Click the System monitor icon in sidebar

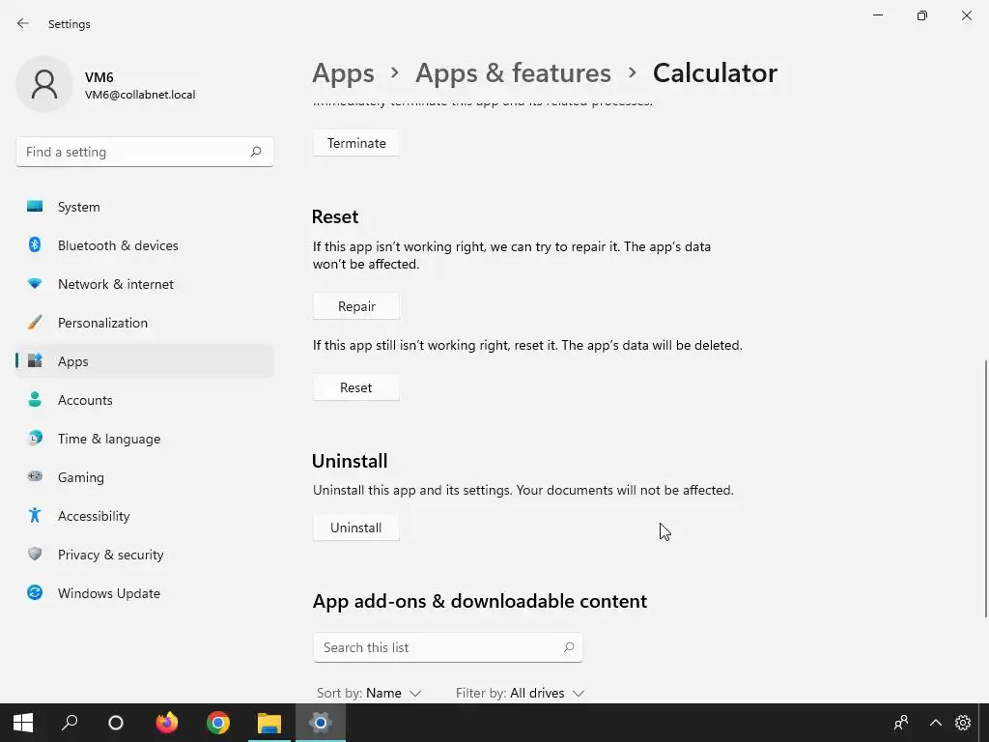[35, 207]
